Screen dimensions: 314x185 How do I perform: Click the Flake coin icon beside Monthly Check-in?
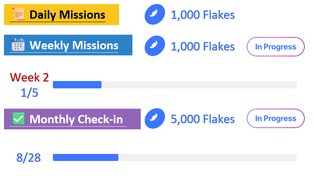[x=154, y=119]
